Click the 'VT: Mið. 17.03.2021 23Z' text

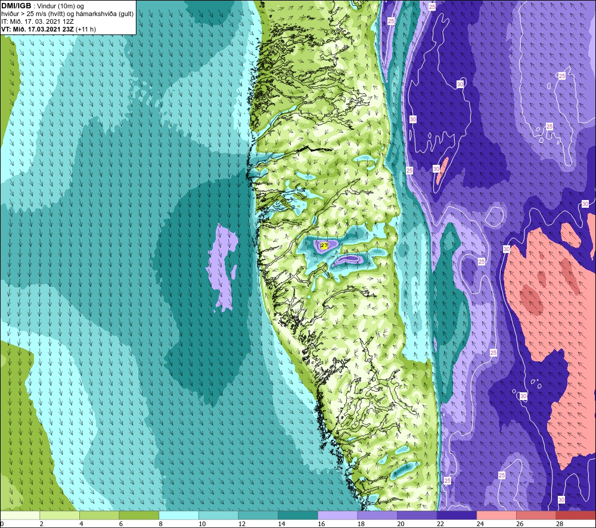(x=38, y=29)
